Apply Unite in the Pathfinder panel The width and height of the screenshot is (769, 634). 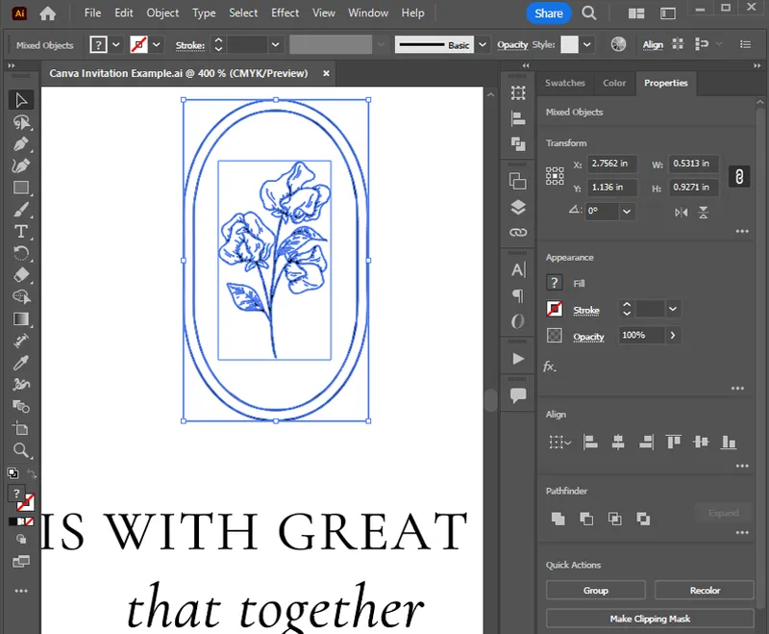[558, 518]
